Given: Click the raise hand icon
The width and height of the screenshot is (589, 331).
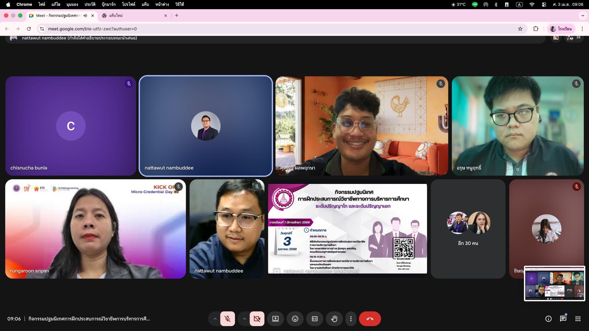Looking at the screenshot, I should 334,319.
